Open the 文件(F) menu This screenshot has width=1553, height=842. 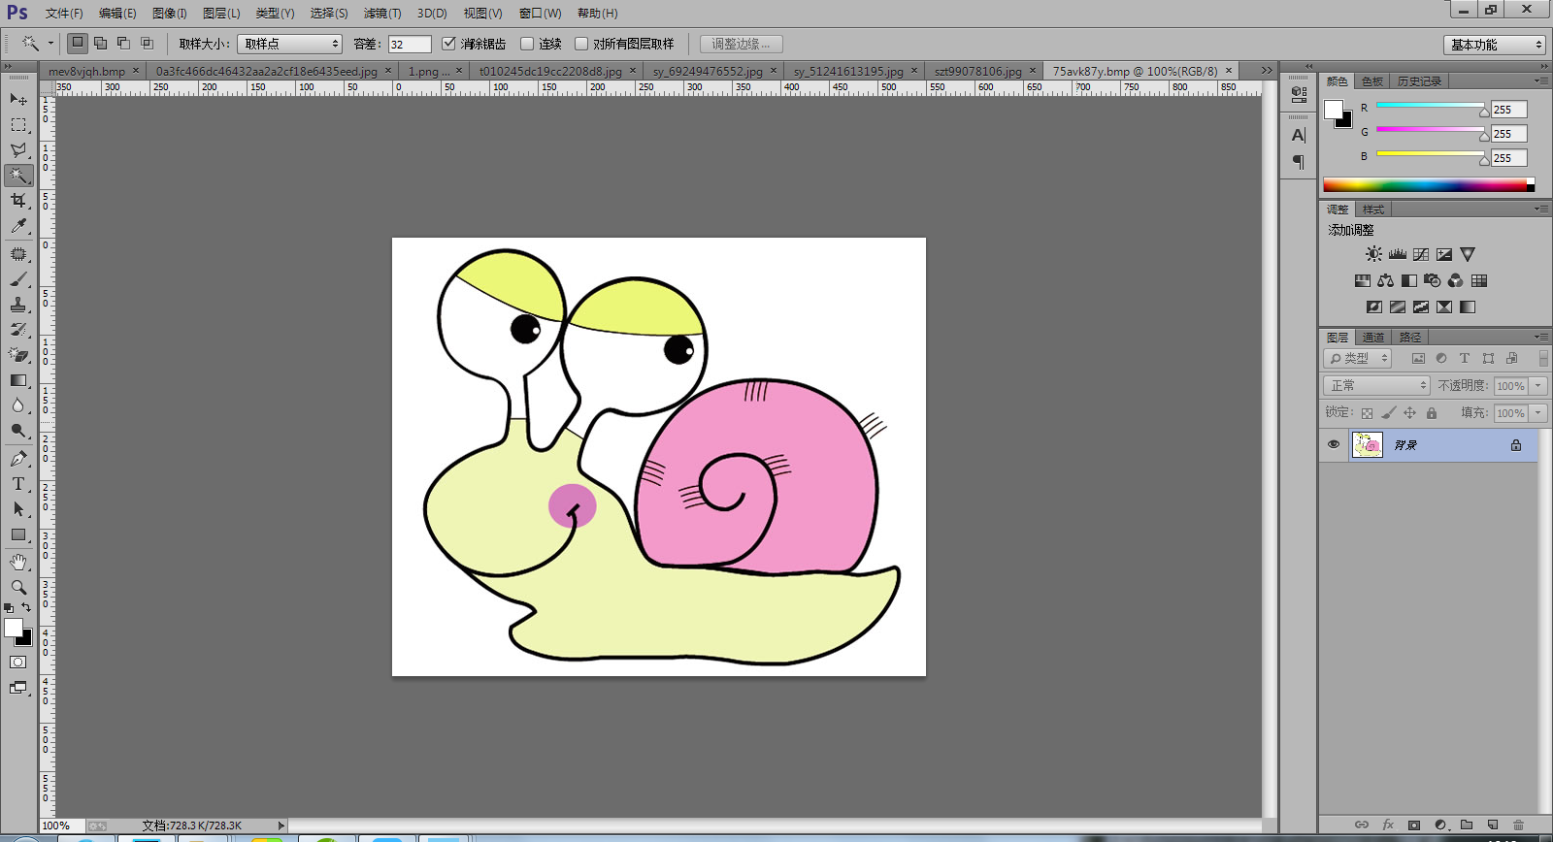pos(64,13)
